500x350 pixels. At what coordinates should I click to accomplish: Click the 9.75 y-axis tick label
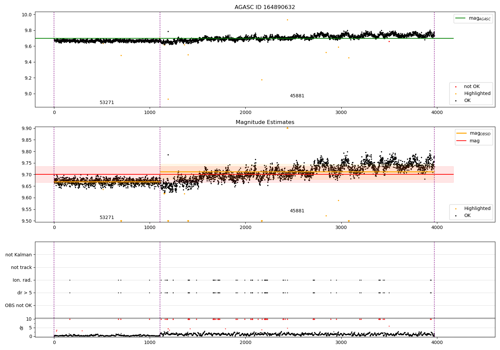tap(27, 163)
